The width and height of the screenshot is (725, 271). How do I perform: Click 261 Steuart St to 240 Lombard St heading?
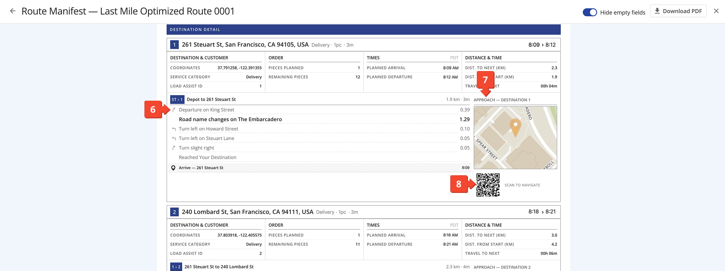tap(219, 267)
